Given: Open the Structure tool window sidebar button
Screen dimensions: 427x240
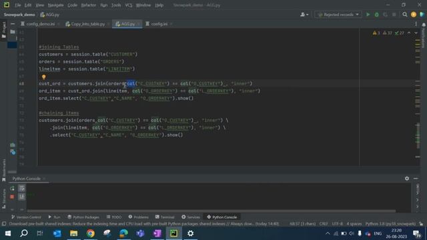Looking at the screenshot, I should (x=3, y=199).
